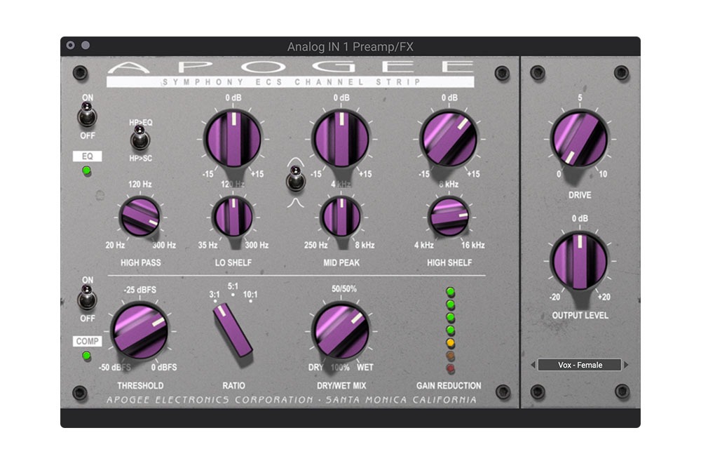The image size is (701, 468).
Task: Click the Symphony ECS Channel Strip banner
Action: pos(290,82)
